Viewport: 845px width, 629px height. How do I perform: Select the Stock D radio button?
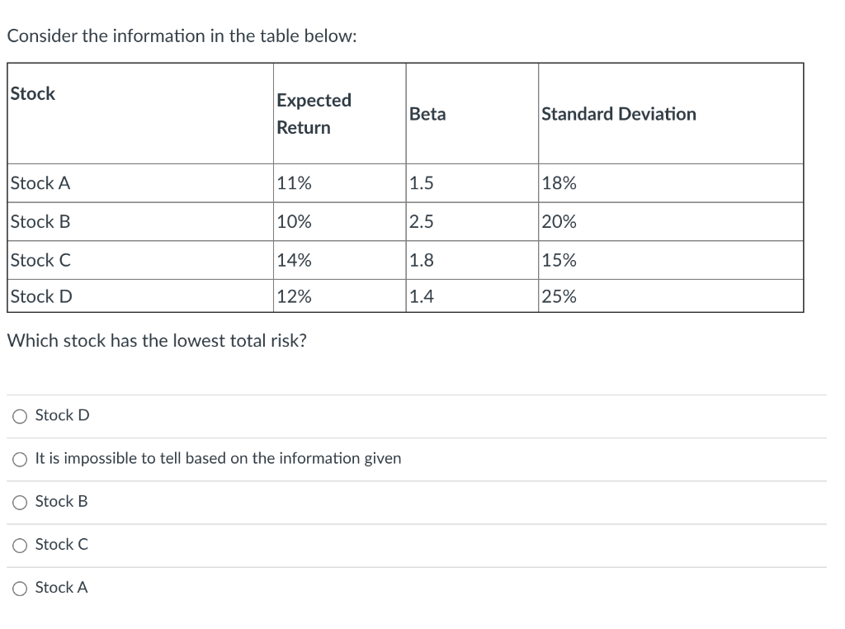click(19, 416)
